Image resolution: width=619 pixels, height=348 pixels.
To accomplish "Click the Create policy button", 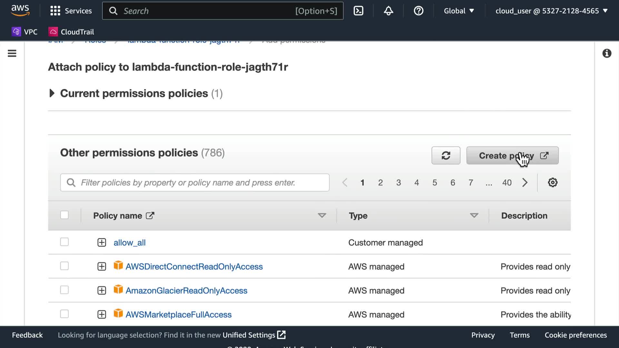I will [x=512, y=156].
